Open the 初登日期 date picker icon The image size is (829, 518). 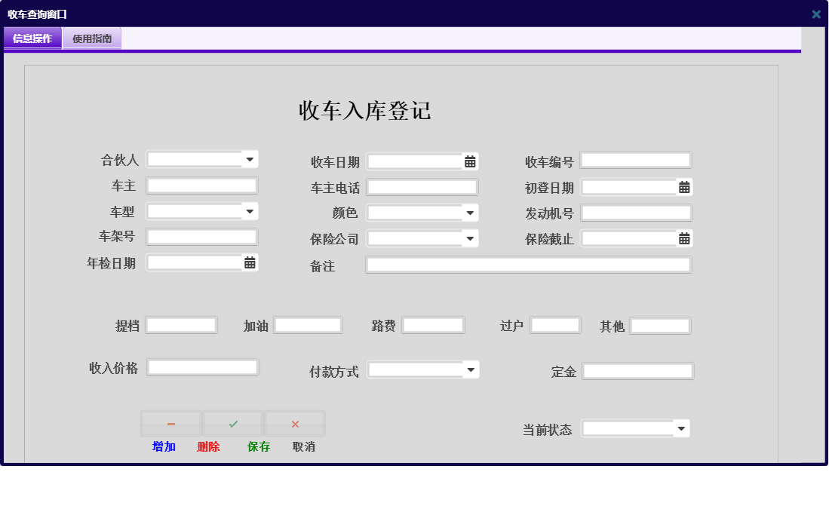click(683, 187)
